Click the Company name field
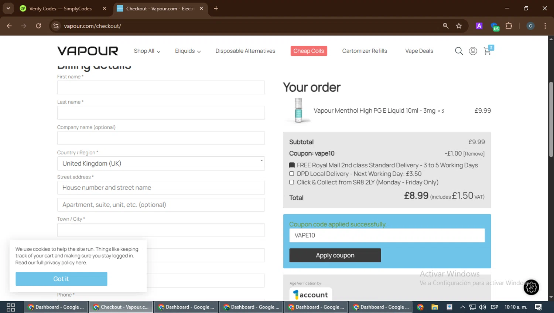The height and width of the screenshot is (313, 554). tap(161, 138)
